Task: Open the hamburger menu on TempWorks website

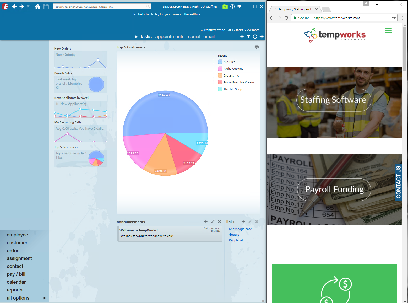Action: (x=388, y=30)
